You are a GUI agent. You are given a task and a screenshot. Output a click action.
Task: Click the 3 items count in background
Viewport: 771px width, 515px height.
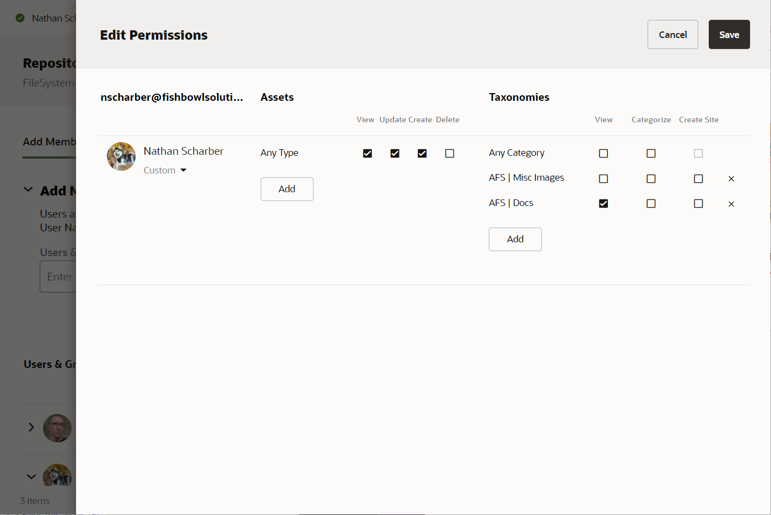coord(35,501)
